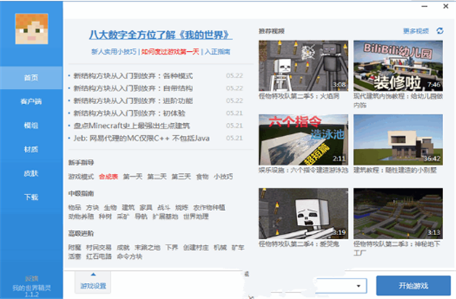Open the 八大数字全方位了解《我的世界》 headline
The width and height of the screenshot is (456, 299).
click(160, 35)
